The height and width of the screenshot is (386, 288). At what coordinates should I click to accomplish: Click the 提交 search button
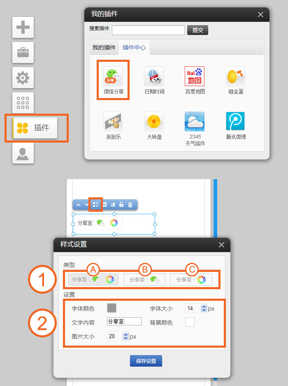click(x=197, y=30)
